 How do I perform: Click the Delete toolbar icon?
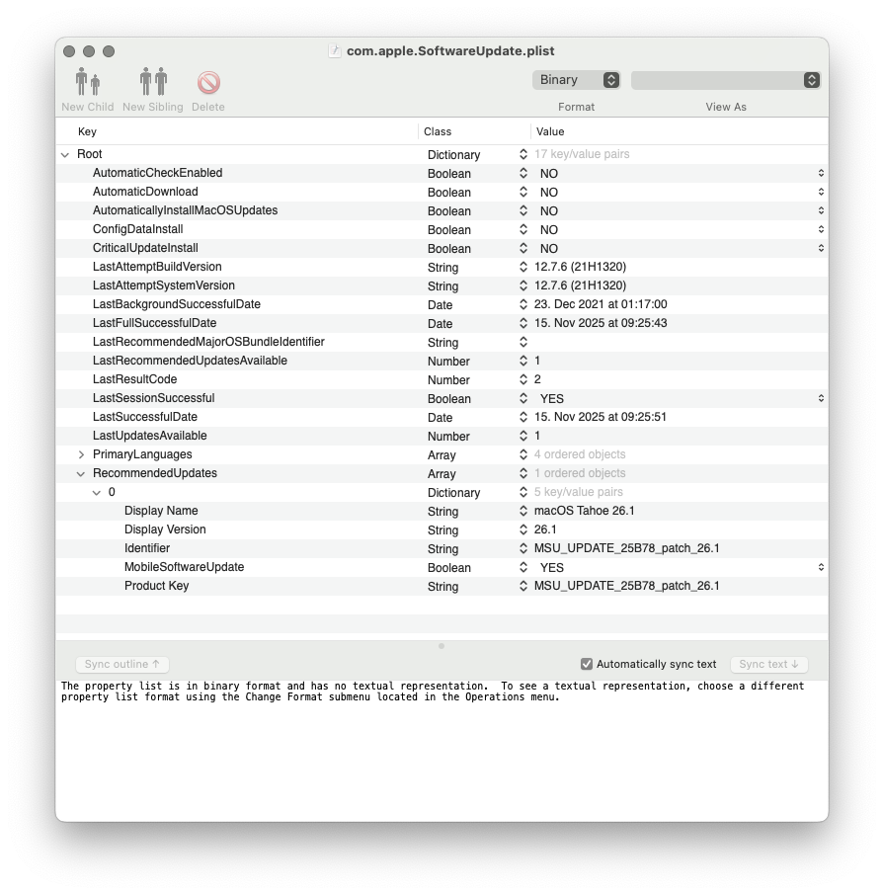tap(208, 82)
